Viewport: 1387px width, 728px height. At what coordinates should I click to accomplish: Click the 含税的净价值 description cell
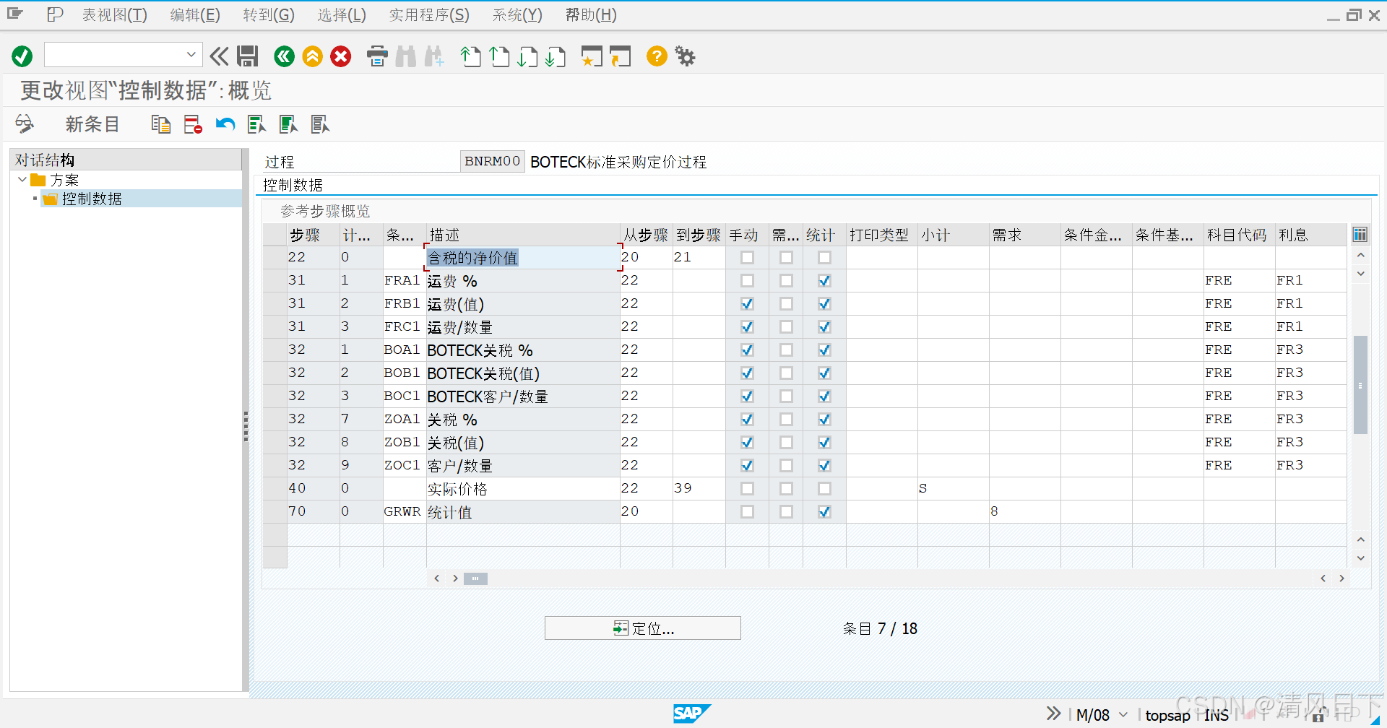[x=523, y=258]
